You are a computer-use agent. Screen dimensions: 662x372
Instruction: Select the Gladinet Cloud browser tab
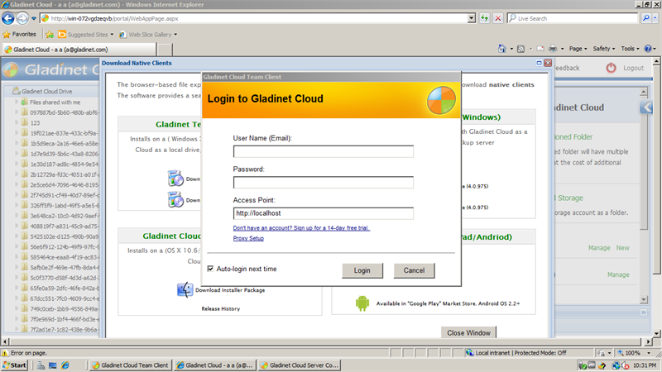coord(79,50)
